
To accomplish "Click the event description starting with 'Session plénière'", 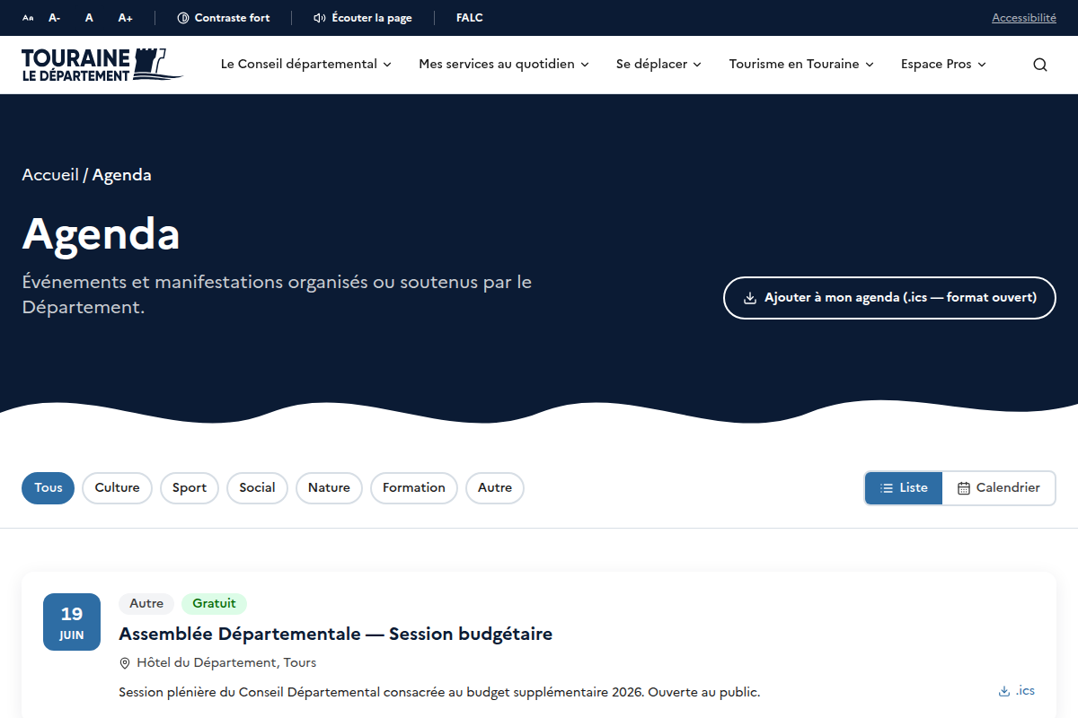I will pyautogui.click(x=439, y=692).
